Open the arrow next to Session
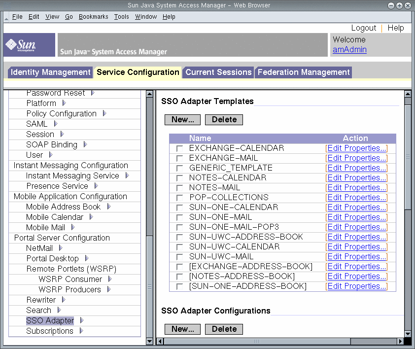The image size is (415, 349). (x=62, y=134)
